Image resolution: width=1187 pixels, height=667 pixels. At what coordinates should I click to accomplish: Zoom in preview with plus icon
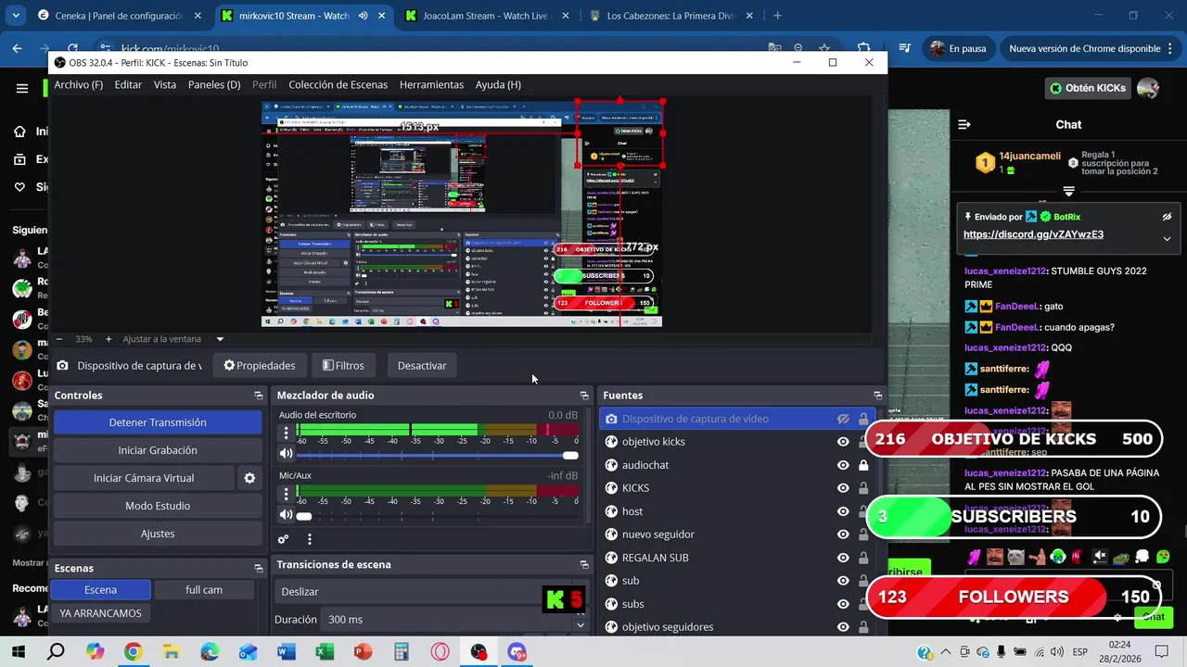click(108, 339)
